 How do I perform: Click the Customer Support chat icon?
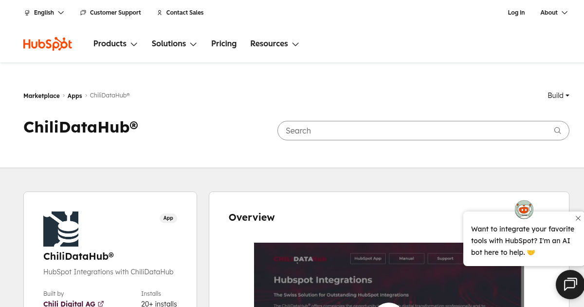[x=83, y=13]
